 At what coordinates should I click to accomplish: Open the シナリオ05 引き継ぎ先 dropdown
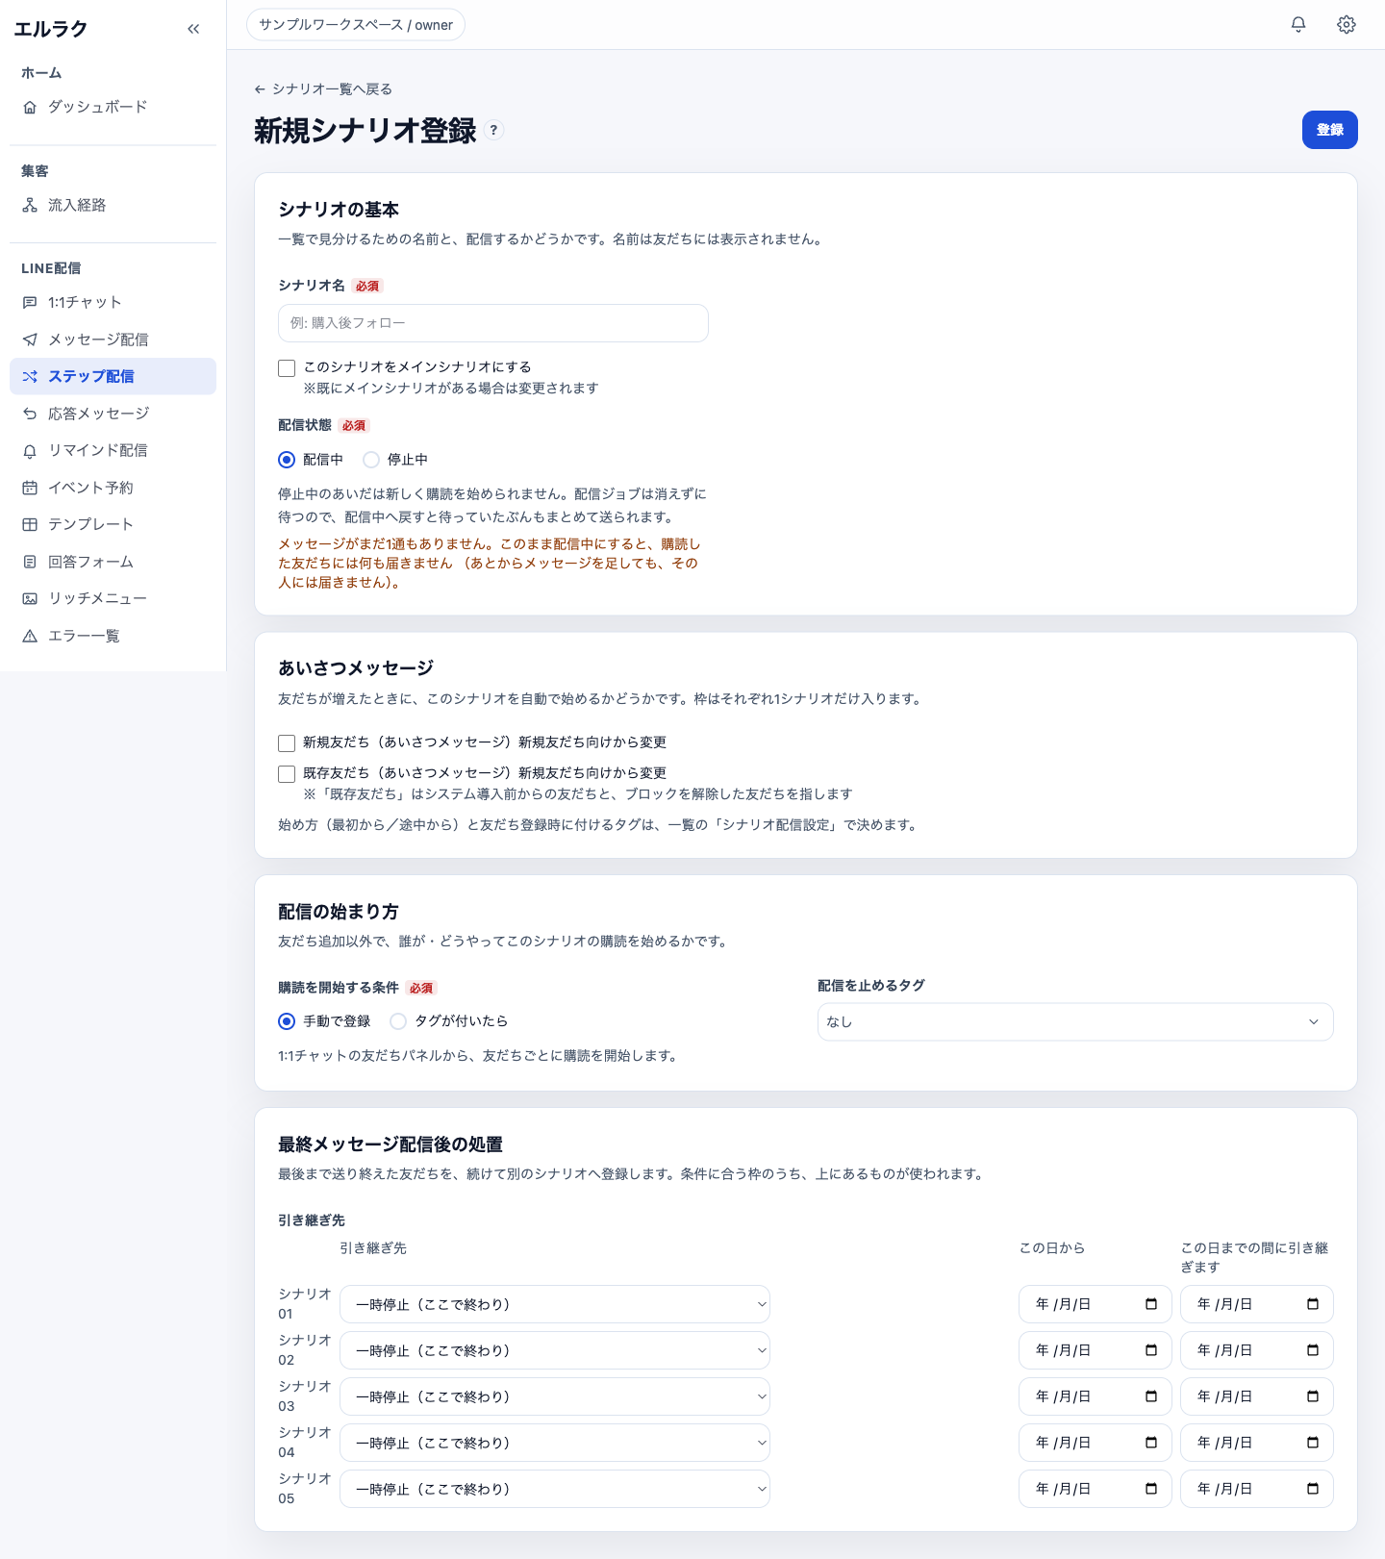555,1489
